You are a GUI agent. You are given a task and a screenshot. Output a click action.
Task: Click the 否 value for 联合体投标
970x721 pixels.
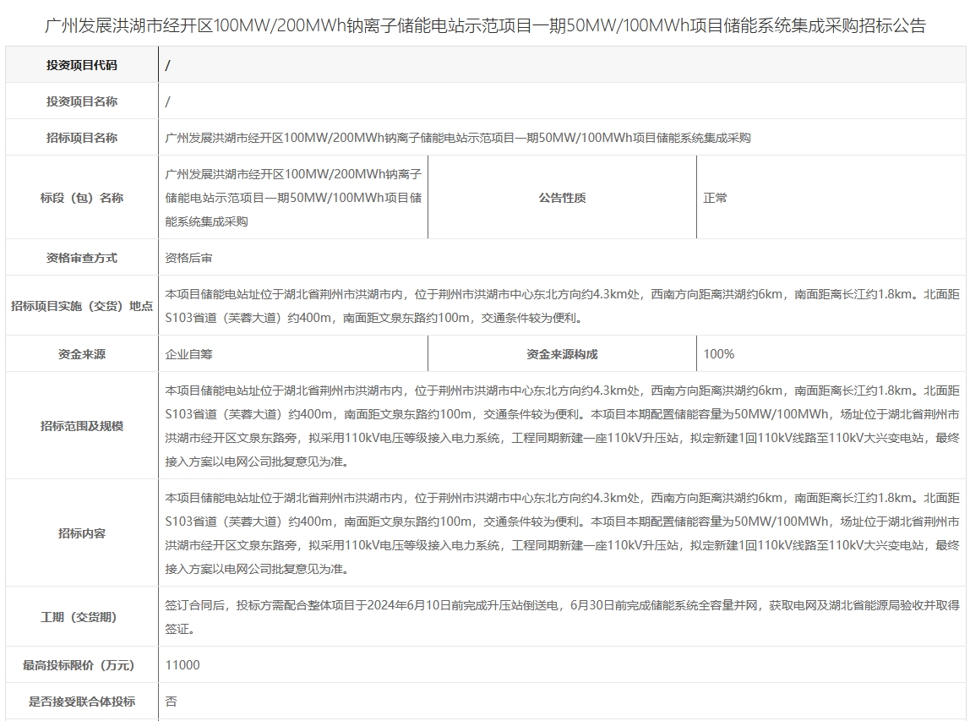pyautogui.click(x=172, y=702)
